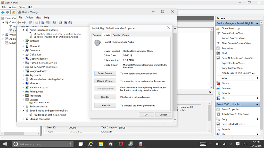Switch to the Details tab

pyautogui.click(x=116, y=35)
